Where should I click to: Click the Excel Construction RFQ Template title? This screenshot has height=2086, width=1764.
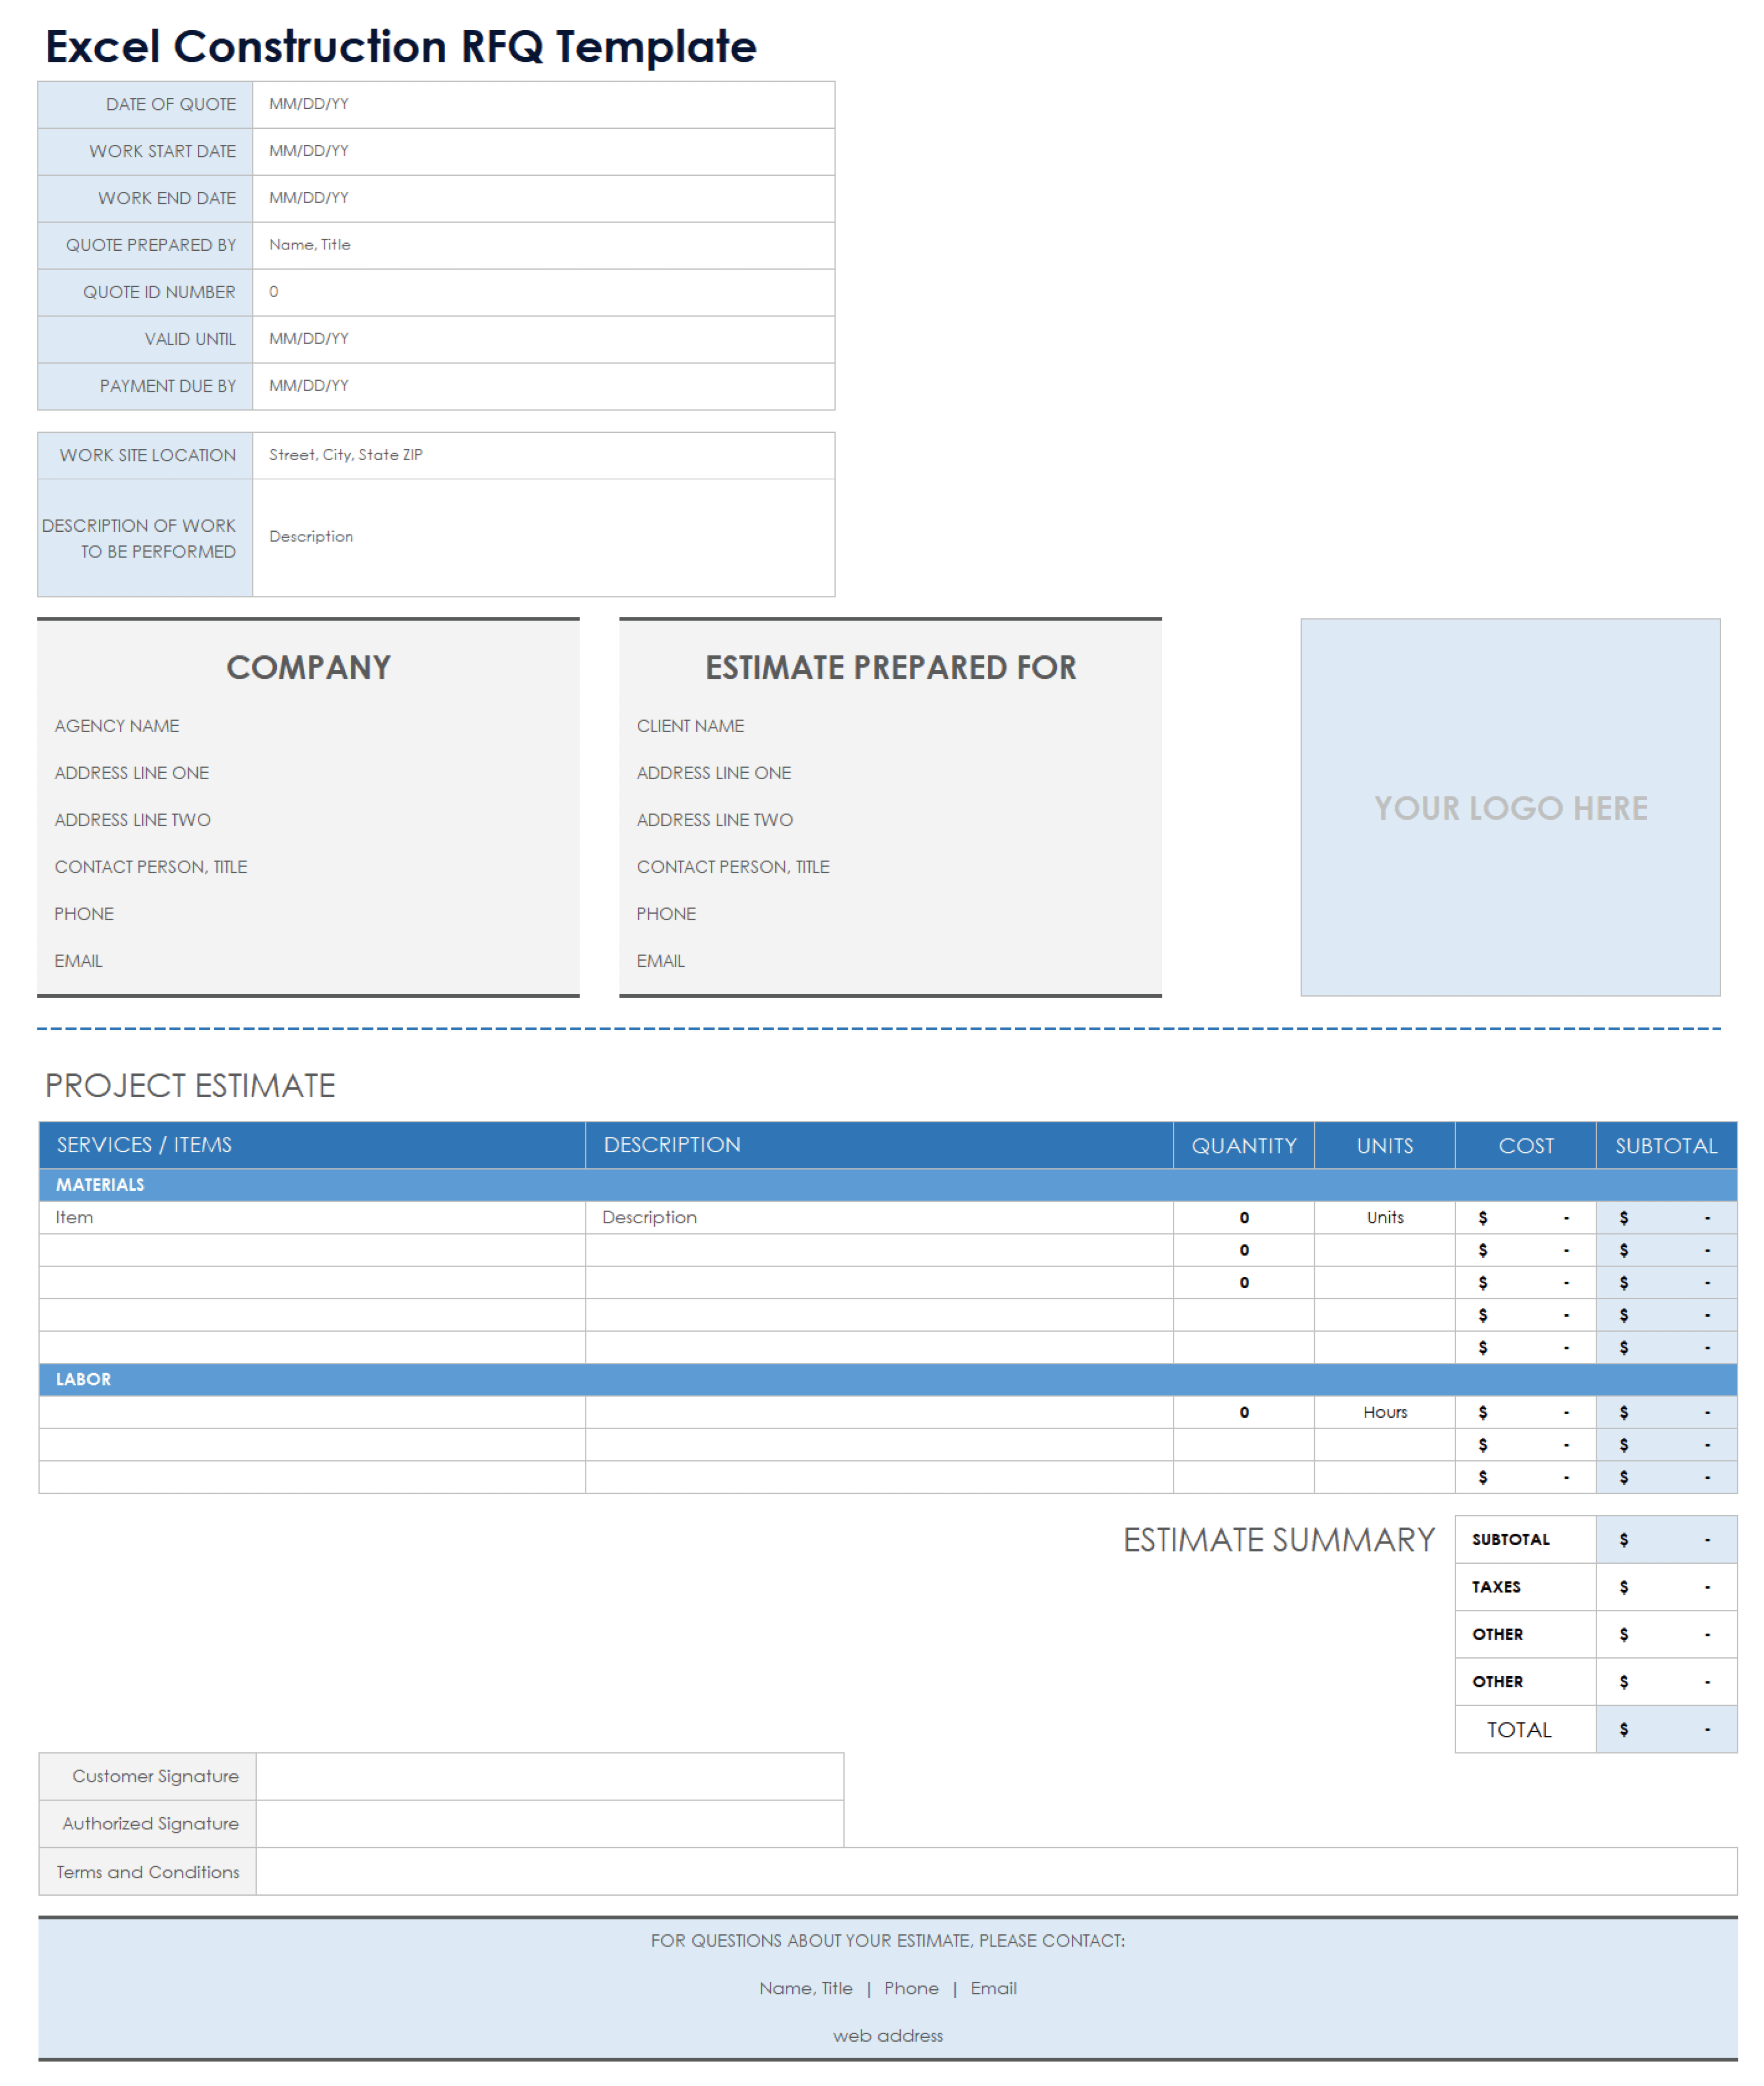[401, 46]
